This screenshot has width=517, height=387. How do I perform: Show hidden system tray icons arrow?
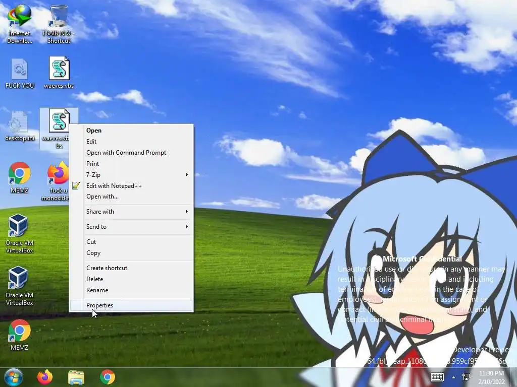tap(454, 377)
